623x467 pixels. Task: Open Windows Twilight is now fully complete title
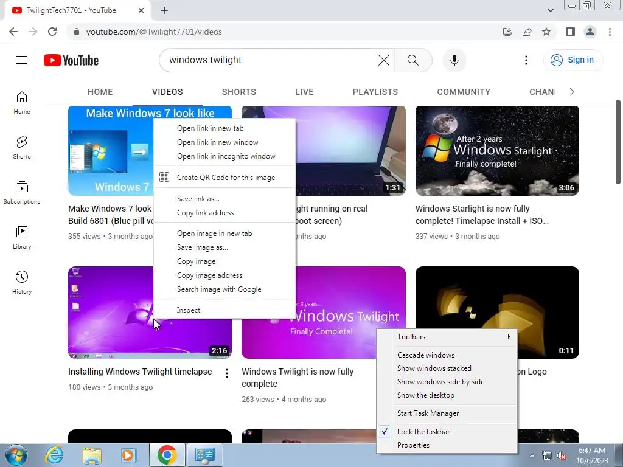[x=298, y=378]
